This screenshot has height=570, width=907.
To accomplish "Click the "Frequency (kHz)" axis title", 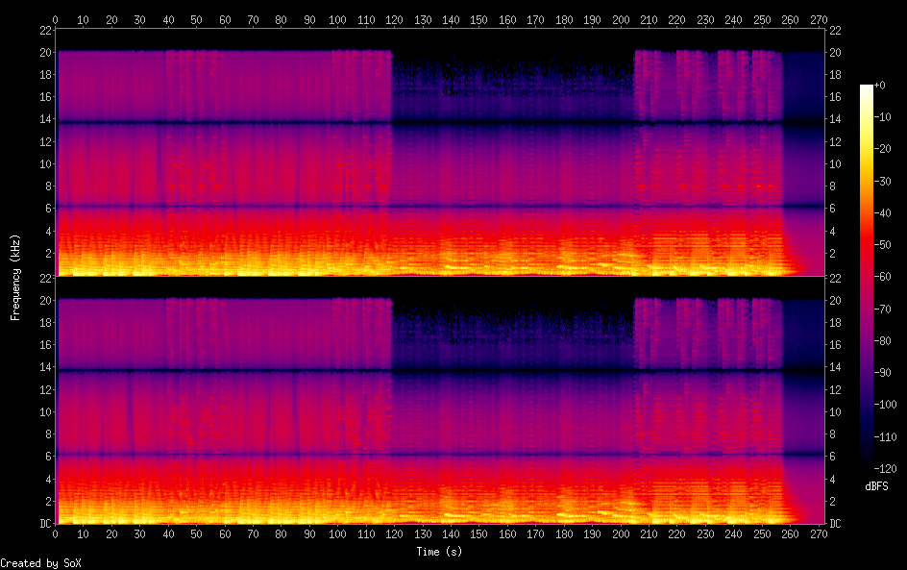I will tap(15, 277).
